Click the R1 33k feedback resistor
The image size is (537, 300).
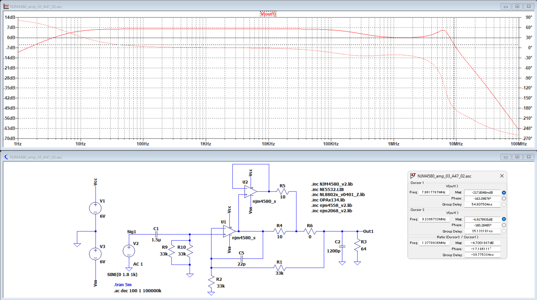pos(279,267)
